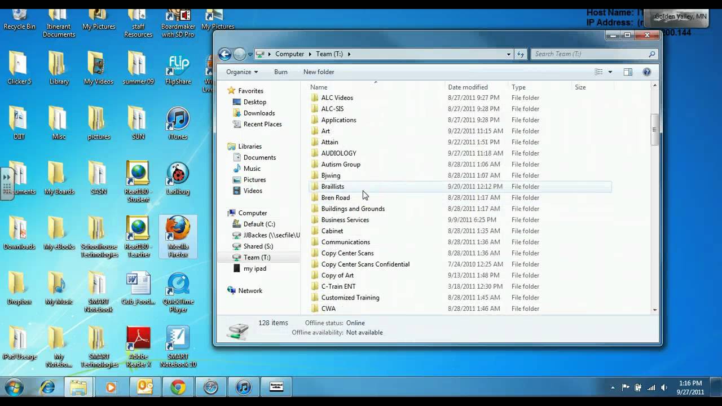Open the address bar history dropdown

tap(508, 54)
